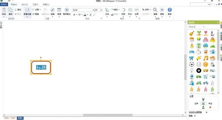The height and width of the screenshot is (120, 222).
Task: Switch to the active 导图2 document tab
Action: [20, 118]
